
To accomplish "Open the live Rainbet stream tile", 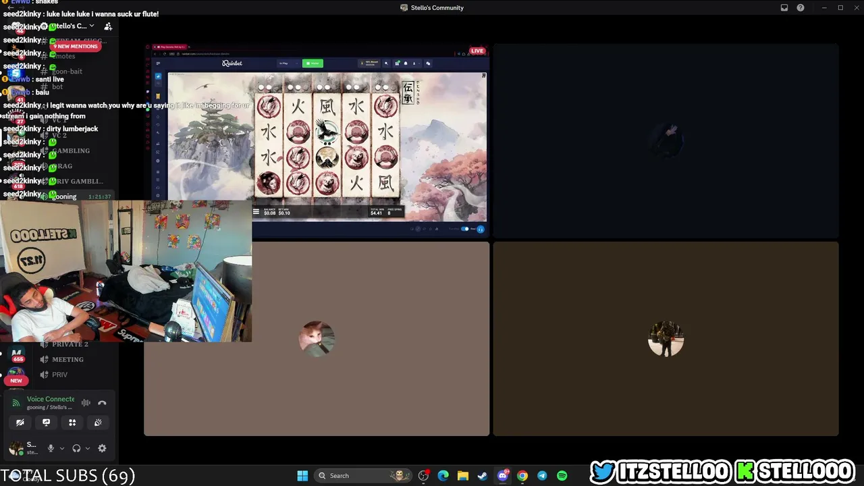I will pos(317,141).
